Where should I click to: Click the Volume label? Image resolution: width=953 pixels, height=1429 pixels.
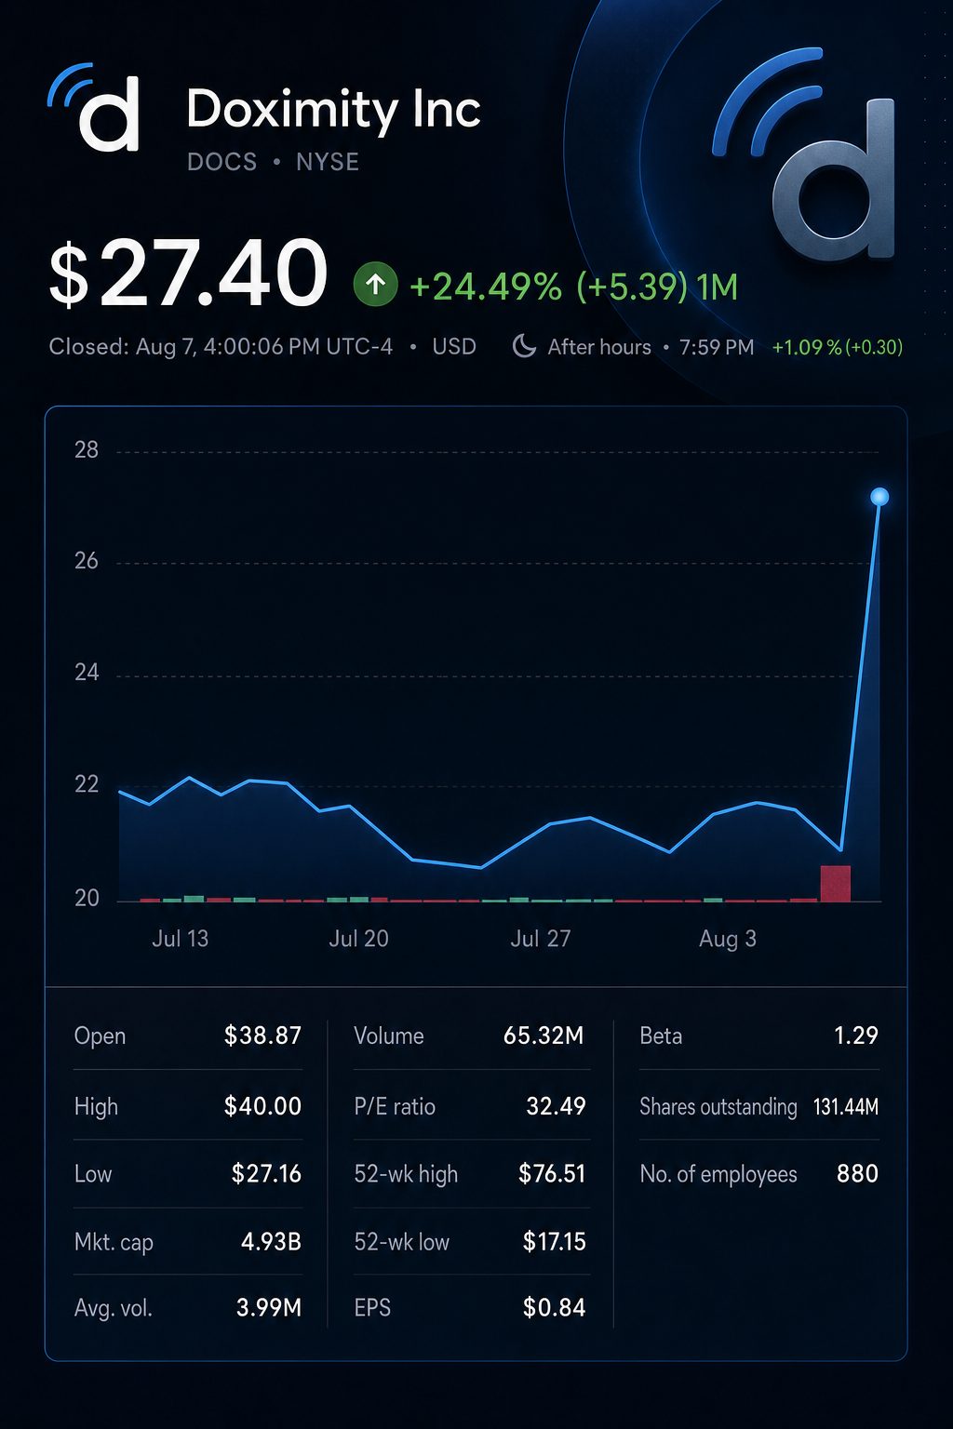(x=389, y=1035)
